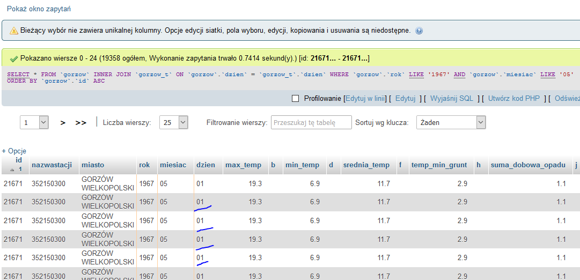Sort by the f column header
The height and width of the screenshot is (280, 580).
tap(400, 165)
